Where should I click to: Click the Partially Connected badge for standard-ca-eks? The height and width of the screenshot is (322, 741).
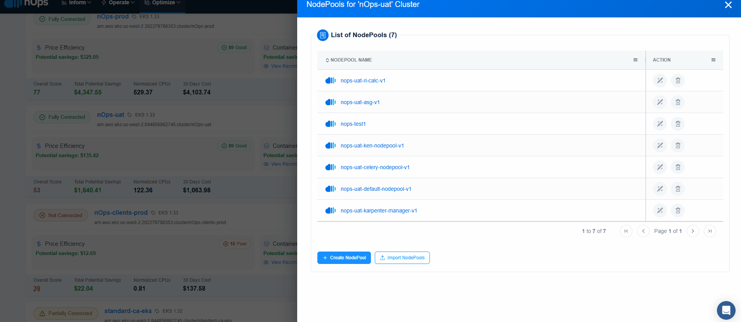click(x=66, y=313)
